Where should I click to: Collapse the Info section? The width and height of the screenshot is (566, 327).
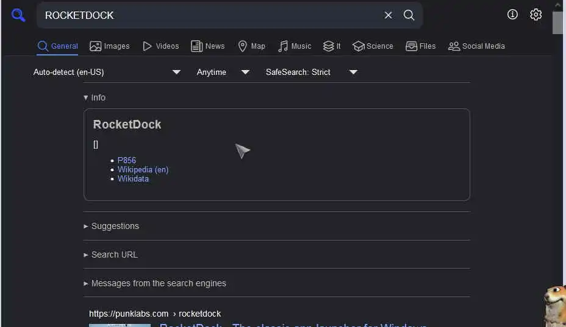pos(95,97)
